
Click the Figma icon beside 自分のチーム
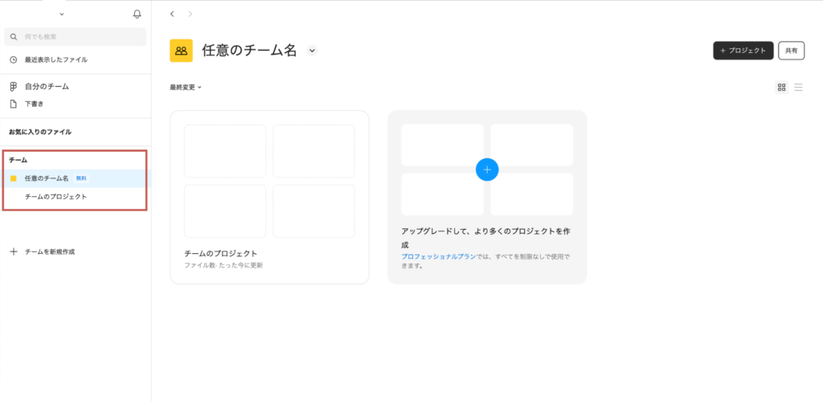[x=13, y=86]
